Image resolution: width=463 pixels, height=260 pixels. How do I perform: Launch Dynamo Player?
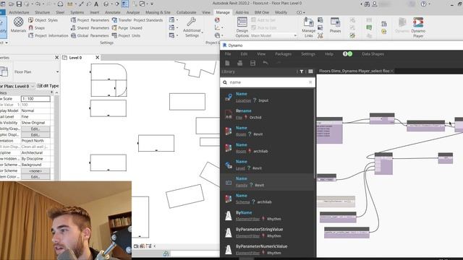coord(418,27)
